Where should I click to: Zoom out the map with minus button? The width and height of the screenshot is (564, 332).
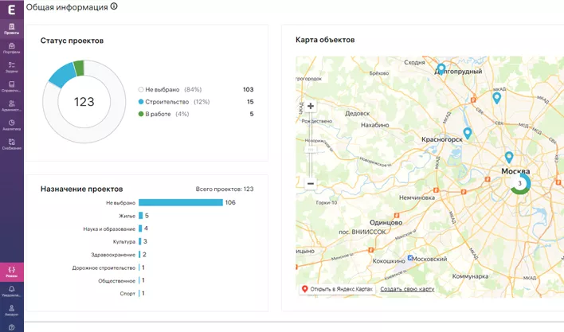(311, 183)
